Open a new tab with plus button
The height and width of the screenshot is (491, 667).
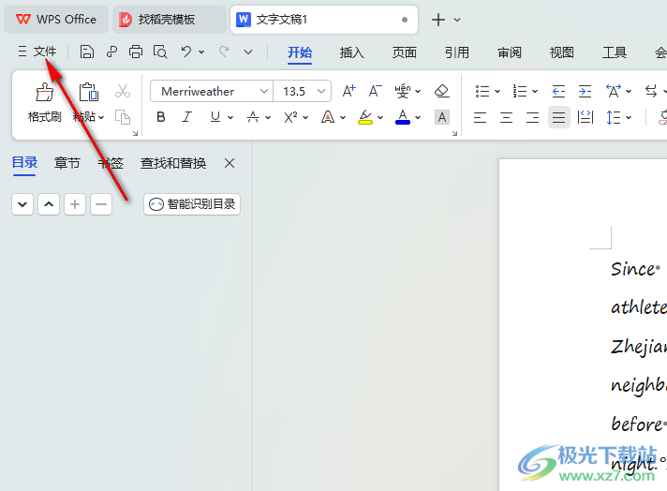pos(438,20)
